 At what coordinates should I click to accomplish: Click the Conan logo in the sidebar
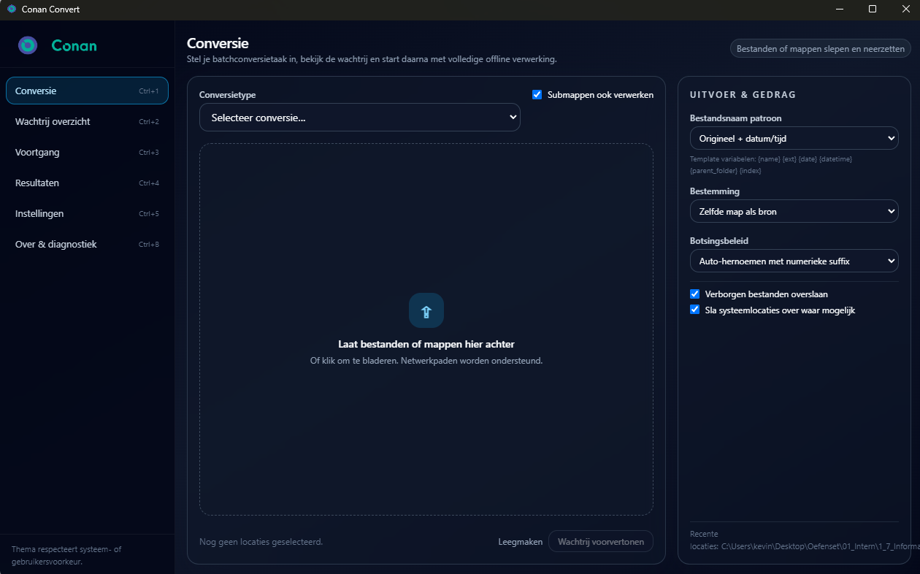click(x=28, y=45)
